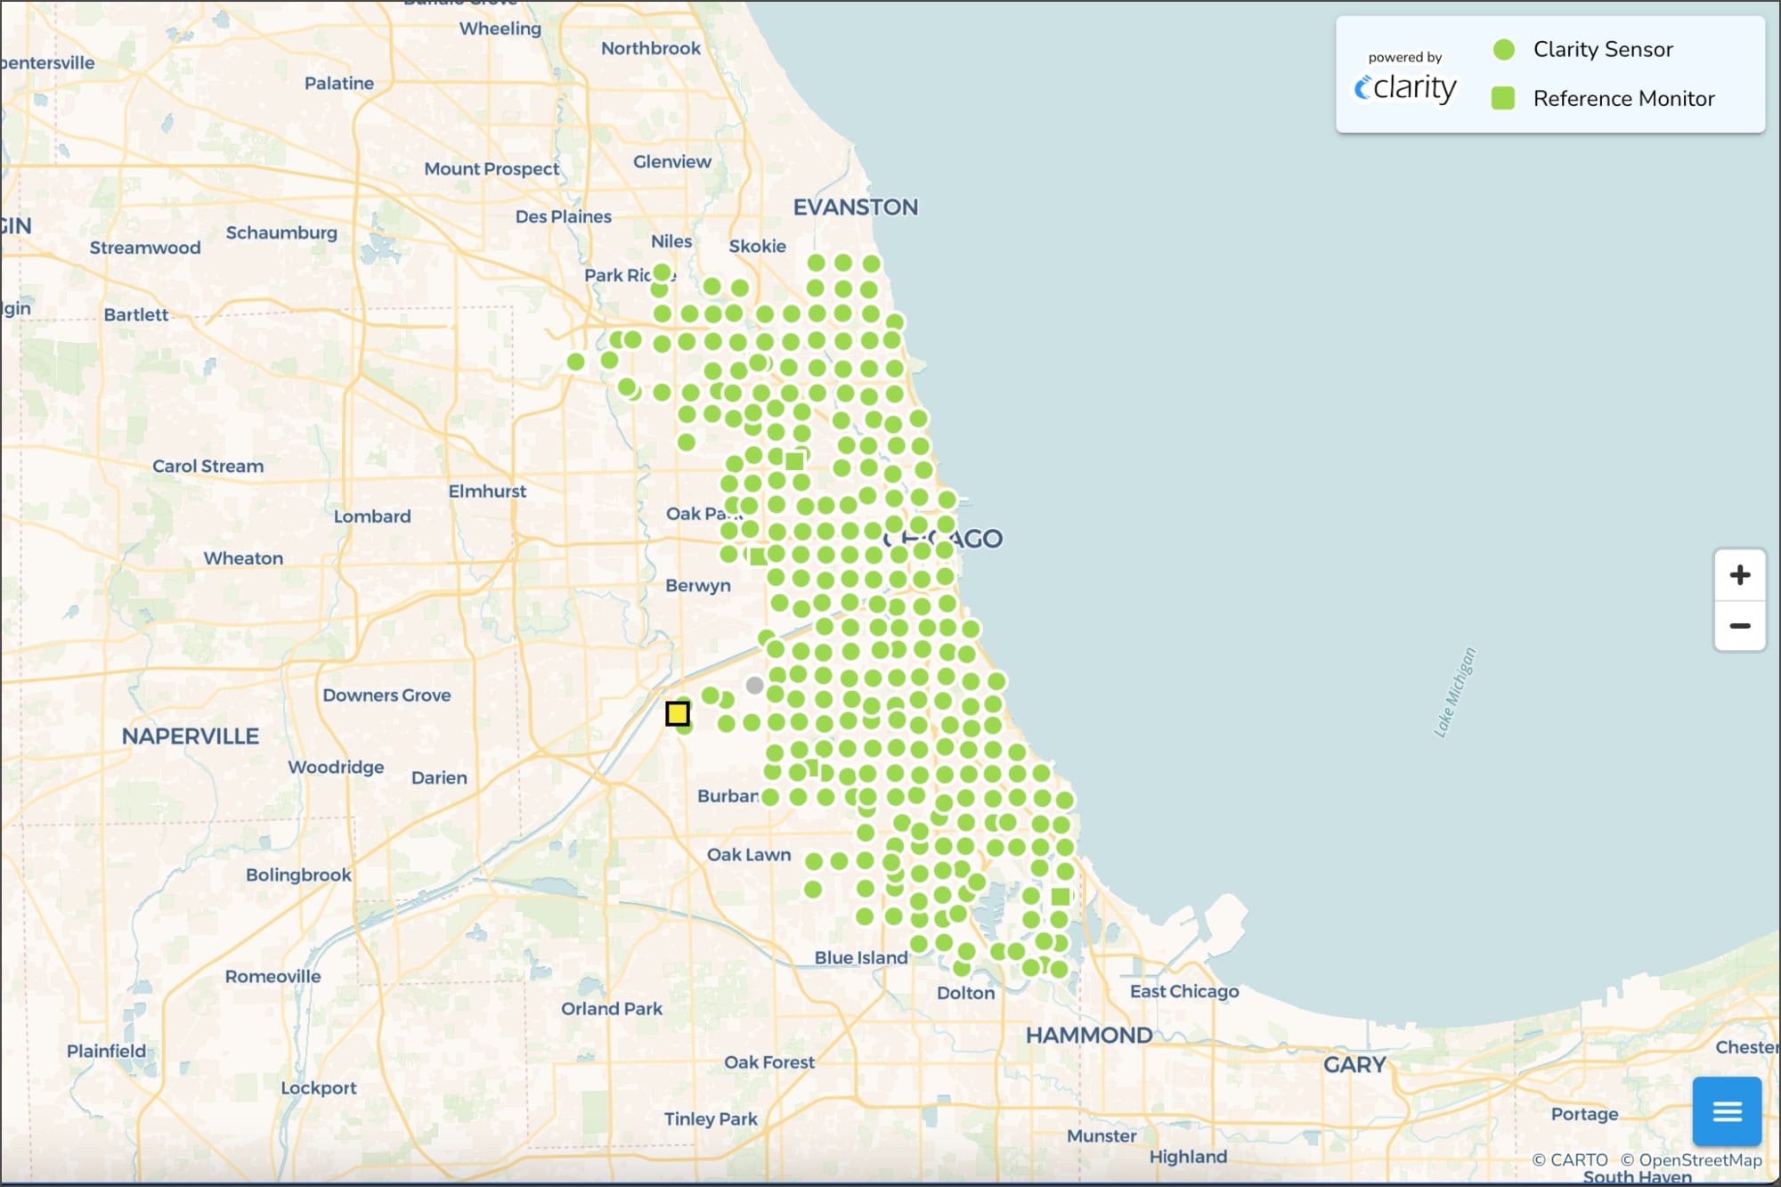Screen dimensions: 1781x1187
Task: Click the "Downers Grove" map label
Action: [386, 695]
